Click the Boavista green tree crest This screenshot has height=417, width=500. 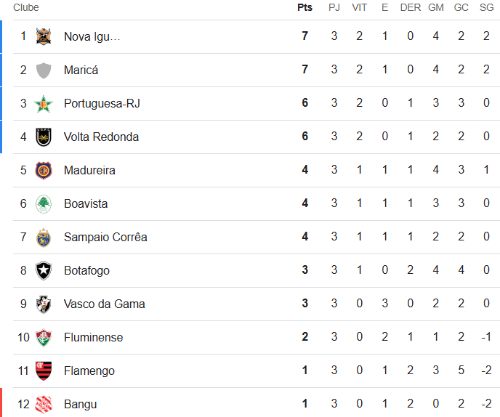pyautogui.click(x=44, y=203)
